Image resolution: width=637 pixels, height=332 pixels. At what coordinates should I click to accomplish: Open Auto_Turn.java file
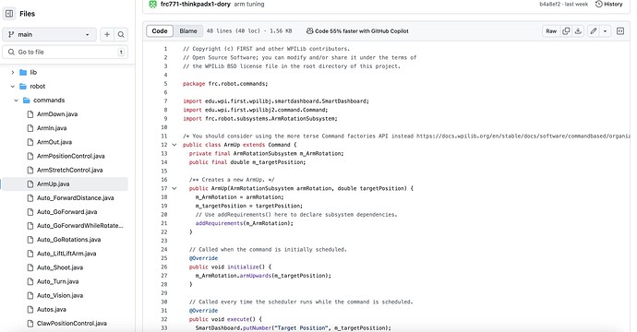(x=57, y=281)
